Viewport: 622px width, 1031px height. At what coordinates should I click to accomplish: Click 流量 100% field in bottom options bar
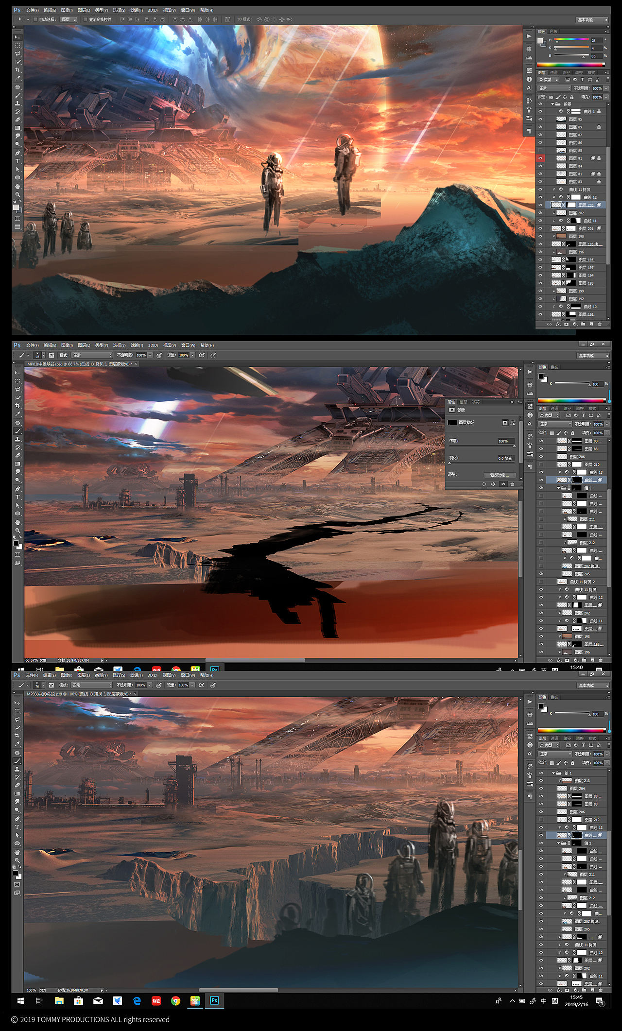pos(183,685)
